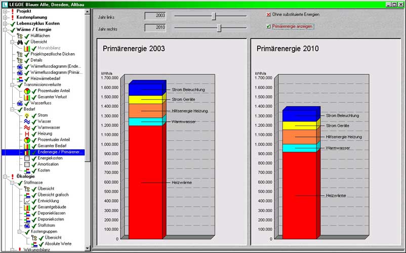406x253 pixels.
Task: Click the pie chart icon under Transmissionsverluste
Action: click(x=27, y=91)
